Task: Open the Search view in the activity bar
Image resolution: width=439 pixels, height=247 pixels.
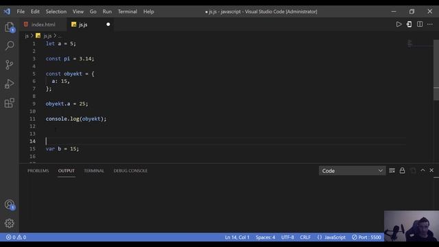Action: tap(10, 46)
